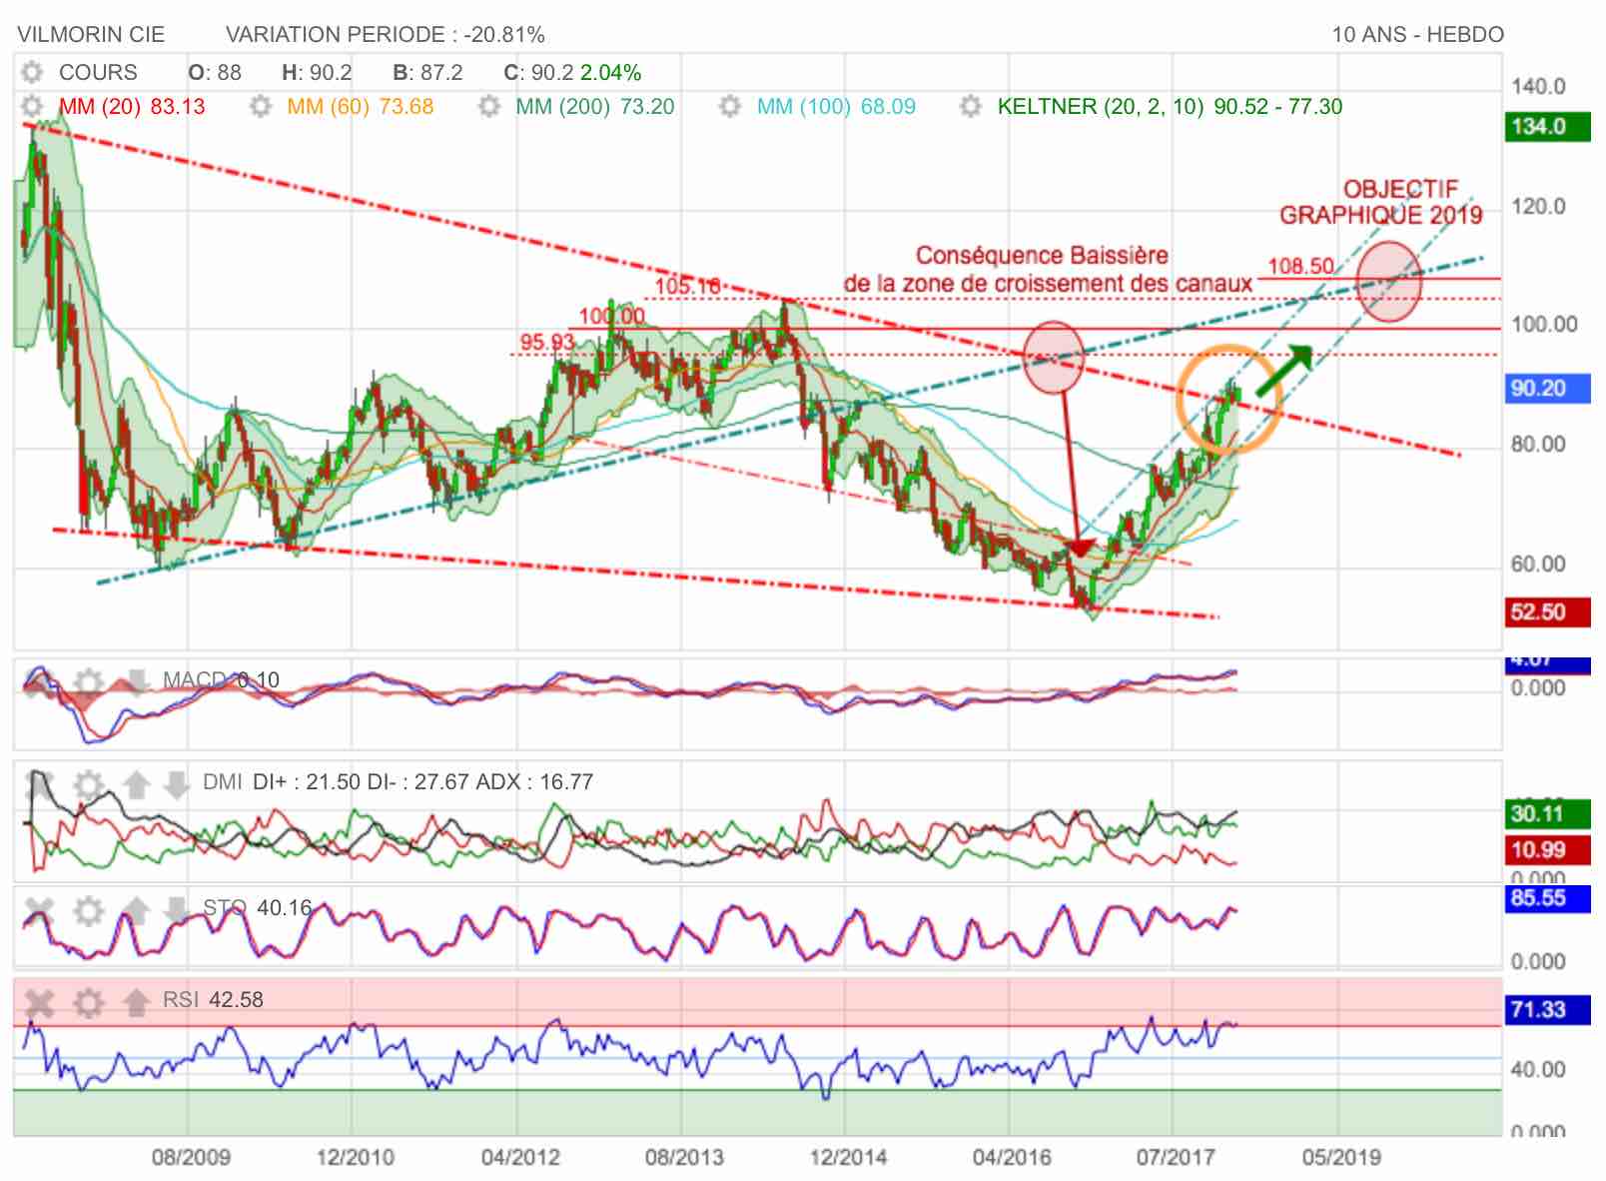Click the 10 ANS - HEBDO period label
This screenshot has height=1181, width=1606.
click(1417, 34)
